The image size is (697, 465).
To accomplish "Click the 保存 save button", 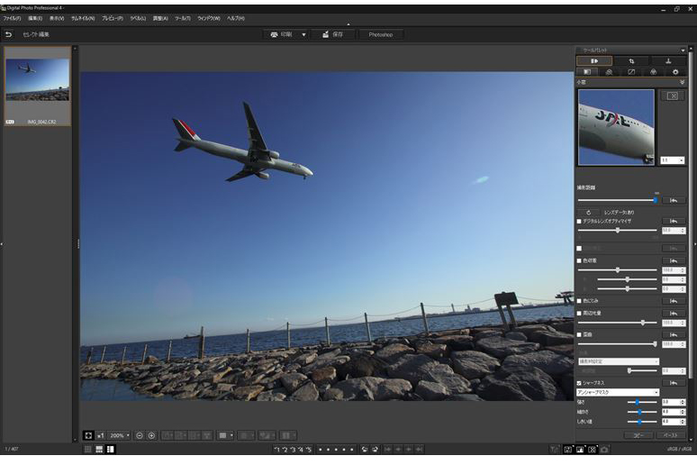I will pyautogui.click(x=332, y=34).
